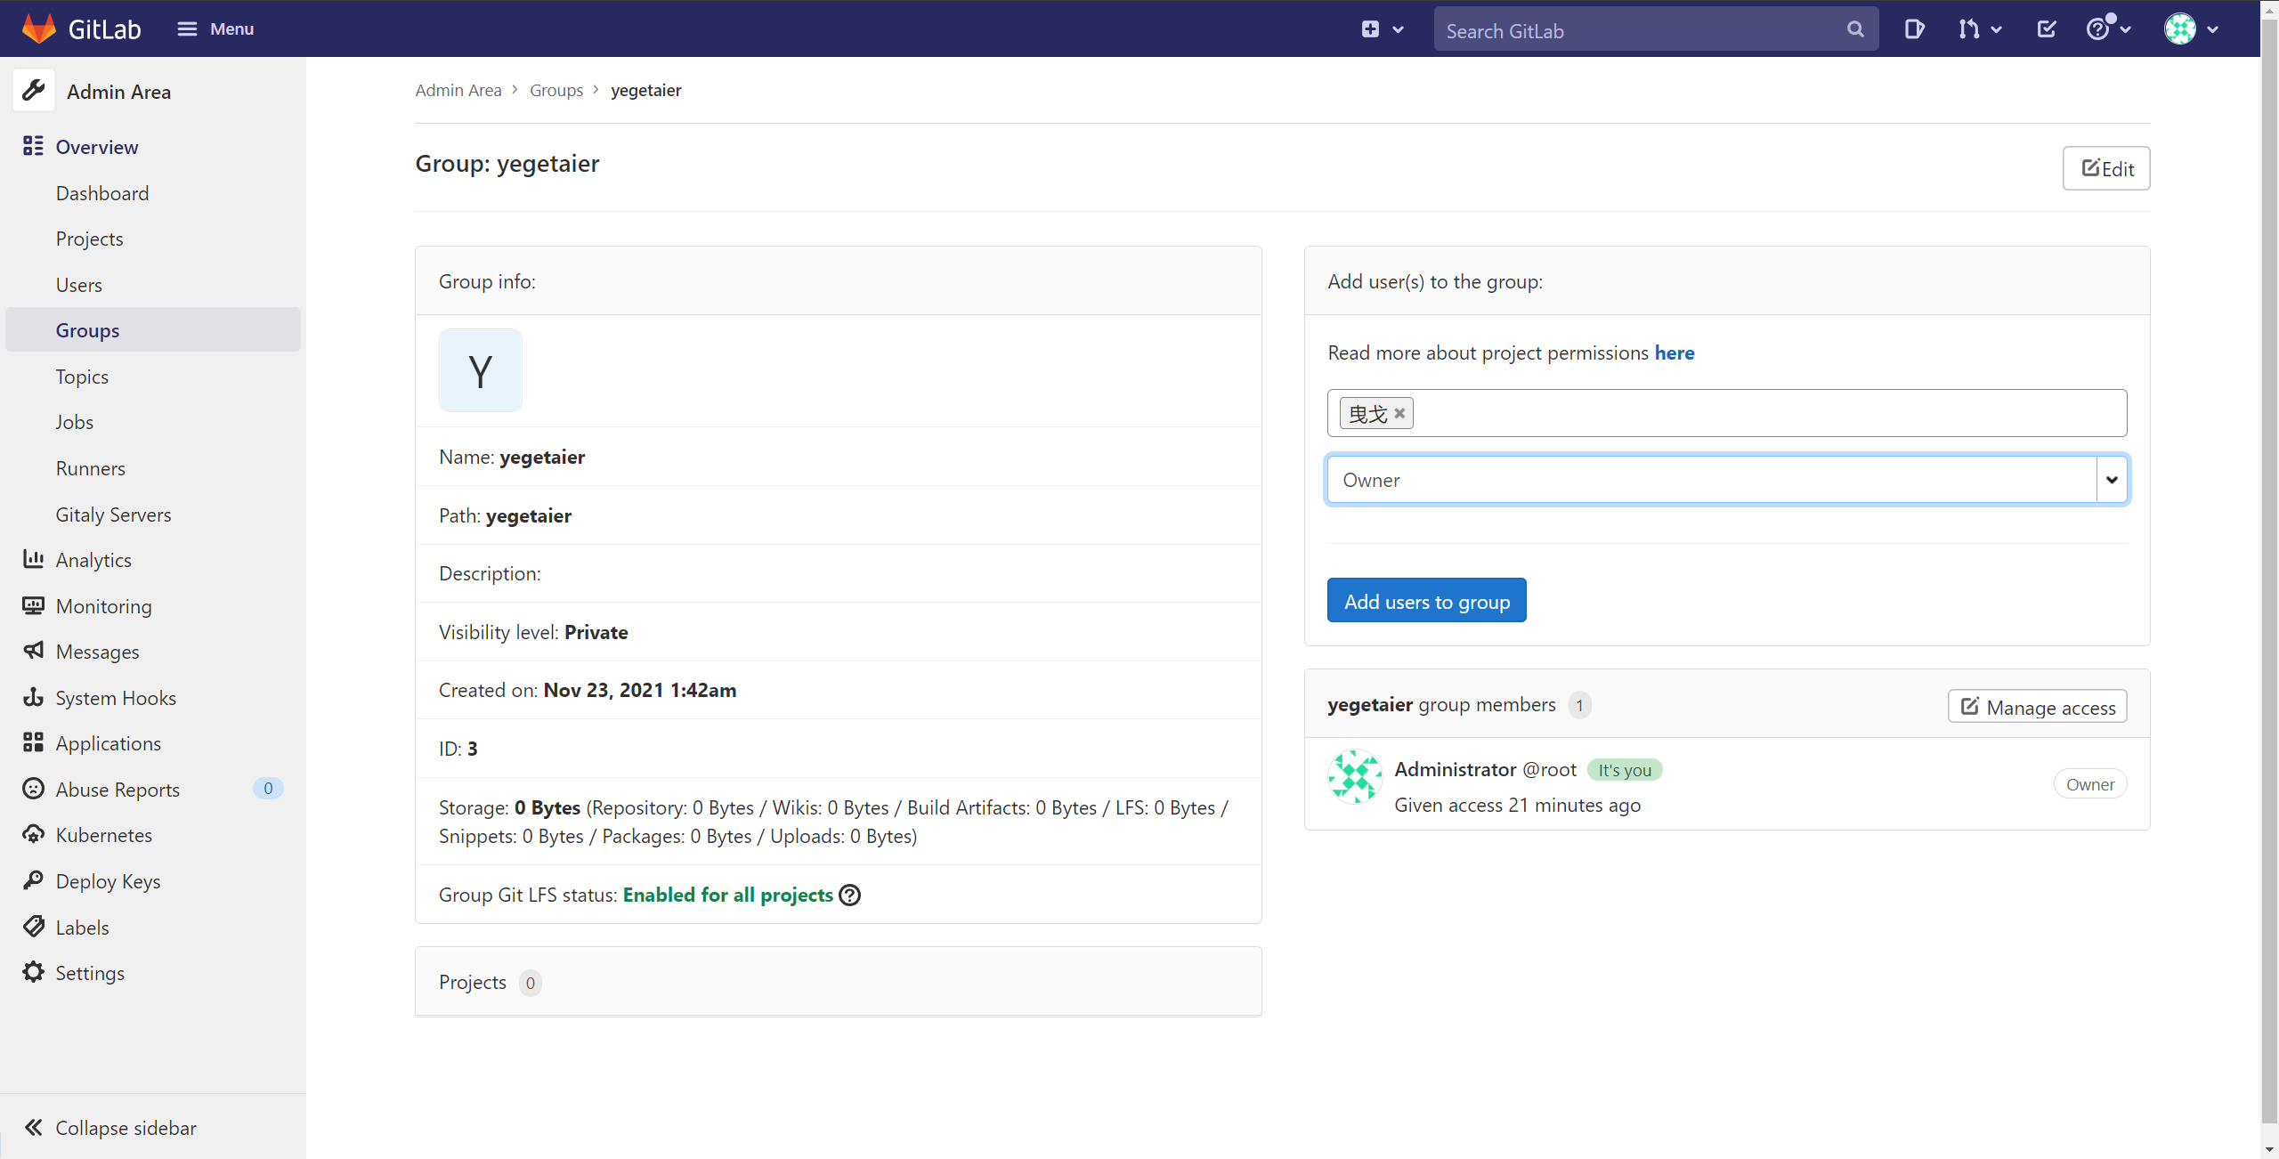
Task: Expand the Owner access level dropdown
Action: [2111, 480]
